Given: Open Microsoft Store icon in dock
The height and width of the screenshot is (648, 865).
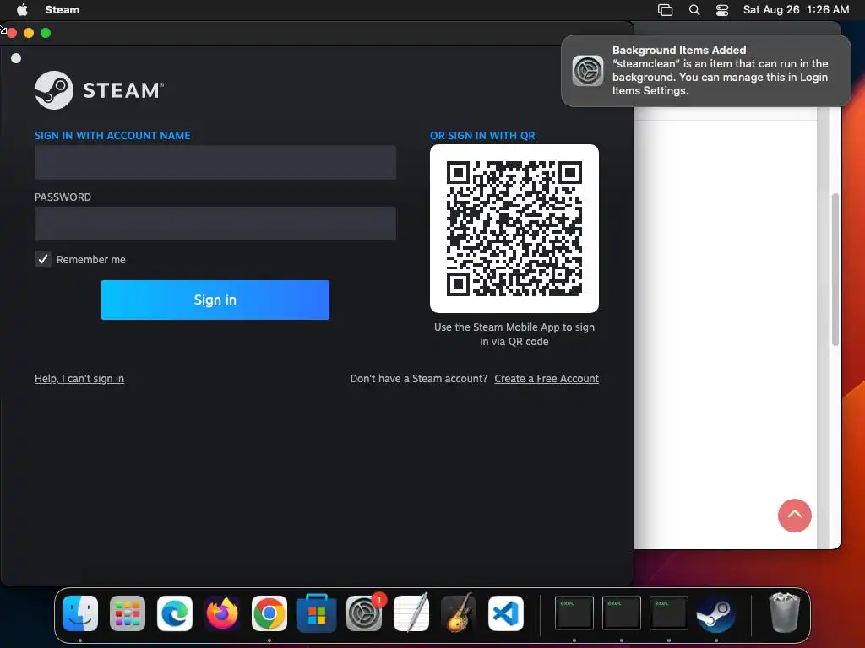Looking at the screenshot, I should [317, 613].
